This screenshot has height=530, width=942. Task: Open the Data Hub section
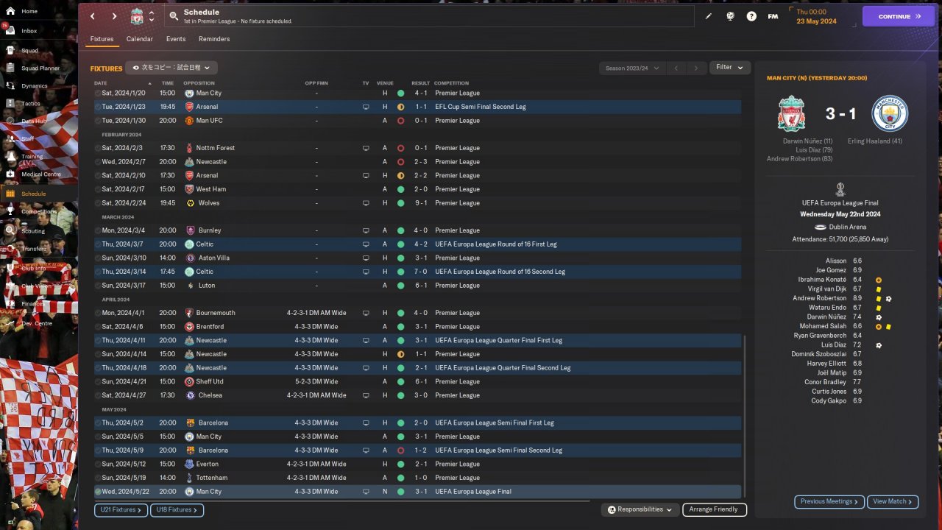coord(34,121)
